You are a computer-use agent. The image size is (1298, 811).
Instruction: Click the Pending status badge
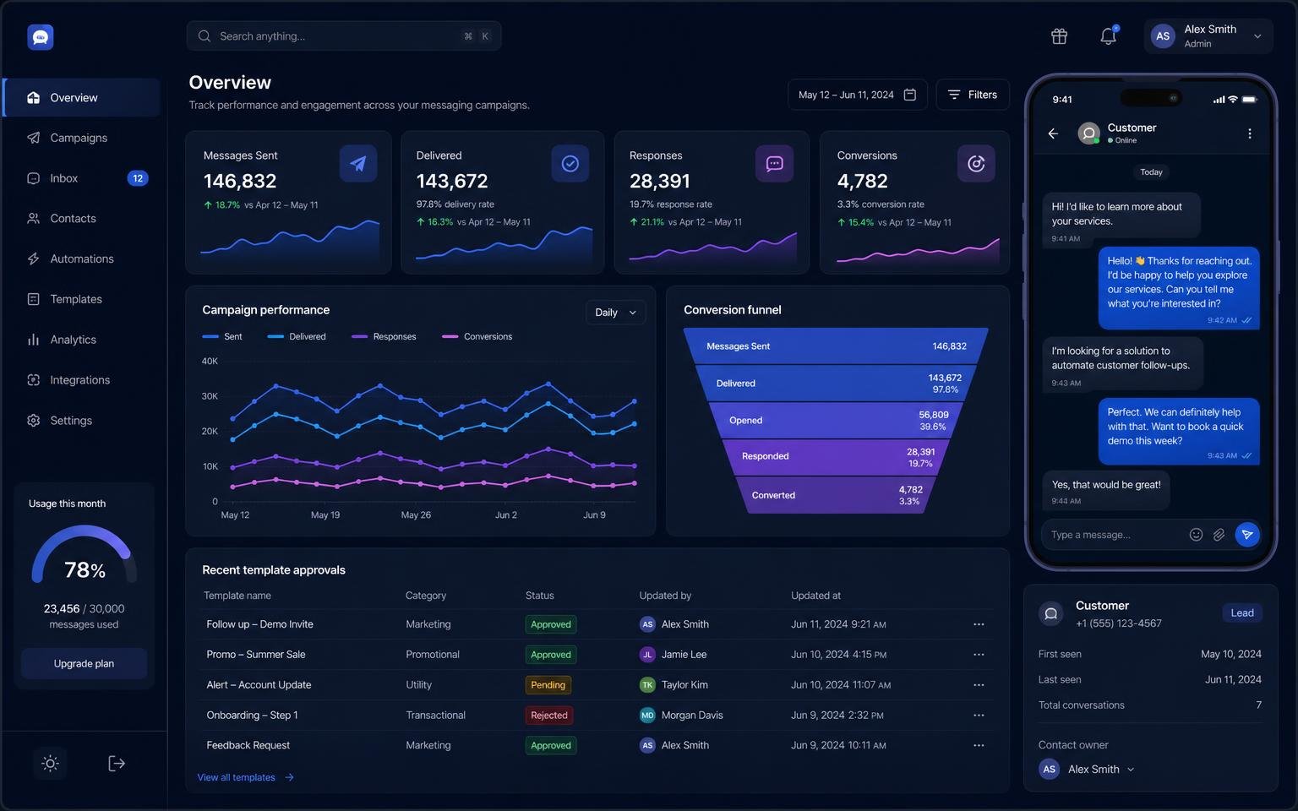[x=548, y=685]
